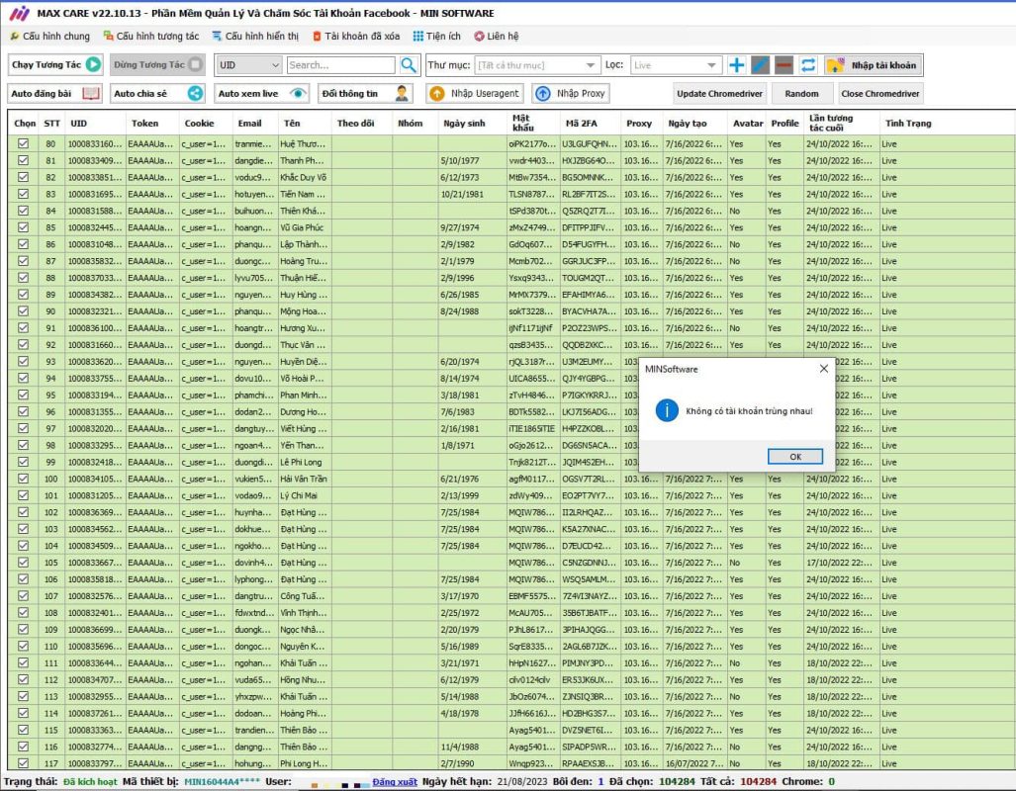This screenshot has height=791, width=1016.
Task: Open the Tiện ích menu
Action: (437, 37)
